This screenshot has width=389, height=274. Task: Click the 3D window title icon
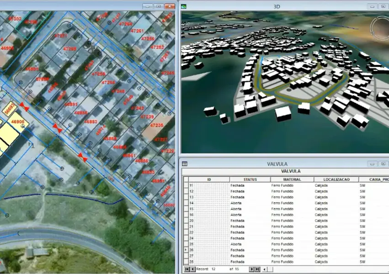184,6
